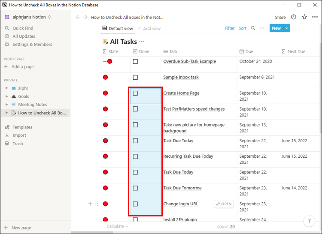This screenshot has height=234, width=322.
Task: Tick the Done checkbox for Create Home Page
Action: tap(135, 93)
